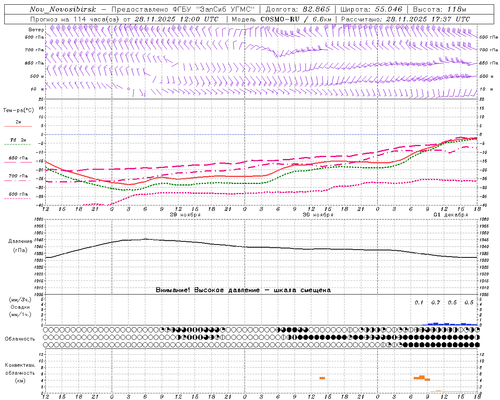Click the 500 гПа entry in temperature legend

coord(18,194)
